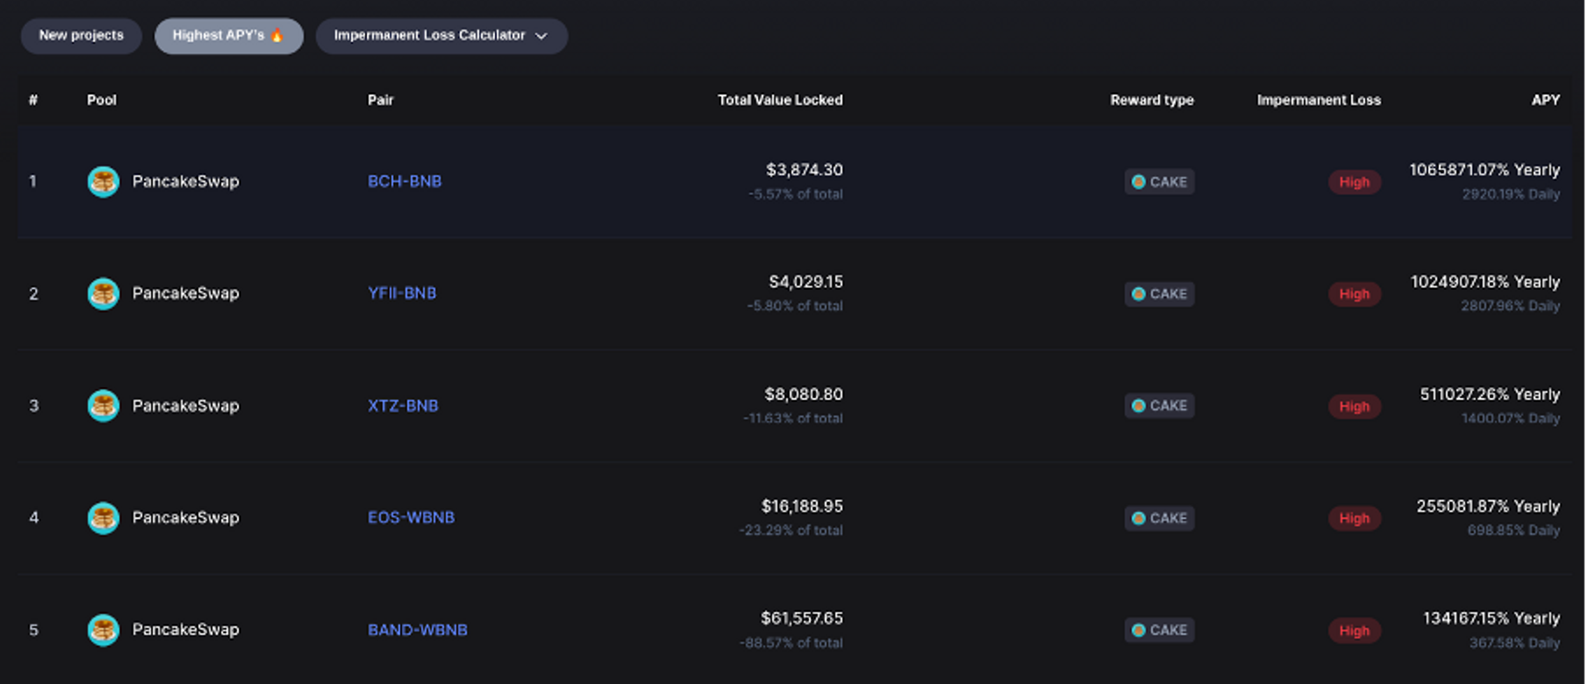The image size is (1586, 684).
Task: Click High impermanent loss tag for YFII-BNB
Action: click(x=1354, y=294)
